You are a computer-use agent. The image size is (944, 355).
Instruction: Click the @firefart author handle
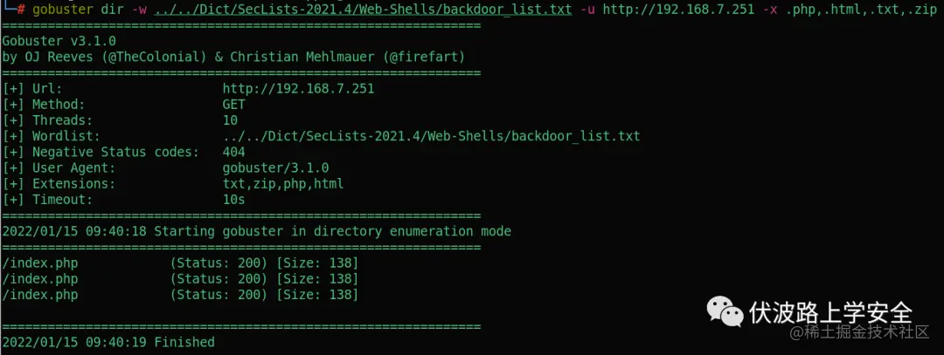(x=423, y=57)
